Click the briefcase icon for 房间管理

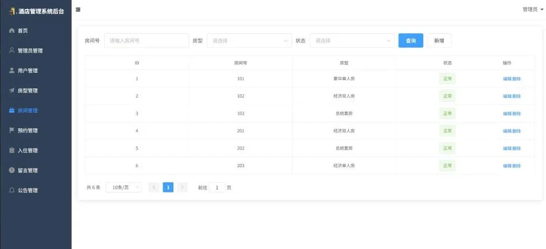pos(12,110)
